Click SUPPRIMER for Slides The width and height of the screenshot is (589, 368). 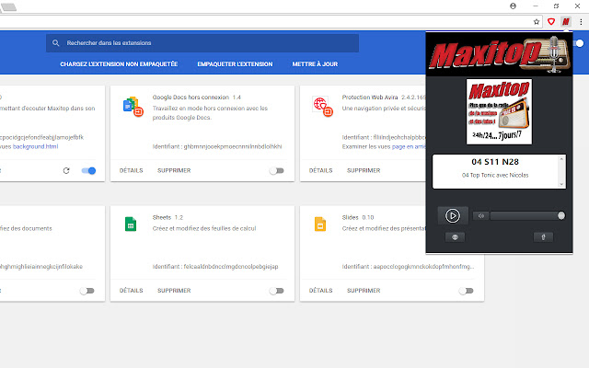point(364,291)
